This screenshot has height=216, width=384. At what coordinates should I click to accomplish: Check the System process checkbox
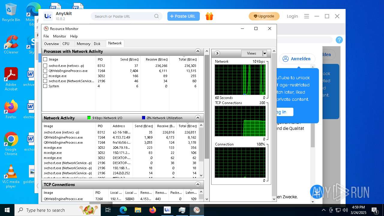pos(45,86)
